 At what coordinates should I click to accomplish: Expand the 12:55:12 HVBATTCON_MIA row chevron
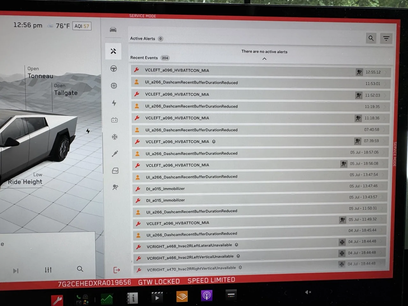coord(386,73)
